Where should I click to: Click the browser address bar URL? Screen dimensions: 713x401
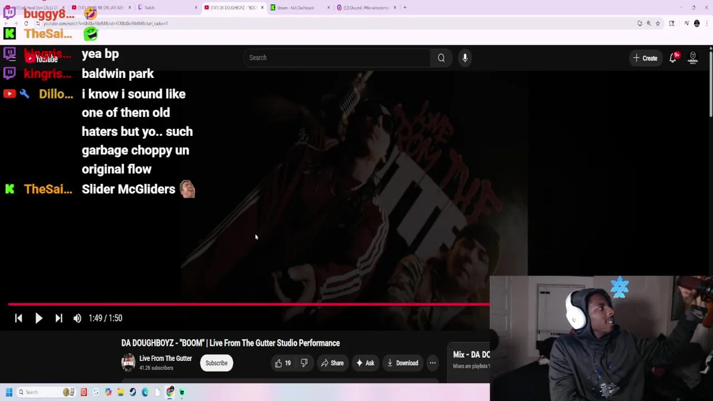click(106, 23)
